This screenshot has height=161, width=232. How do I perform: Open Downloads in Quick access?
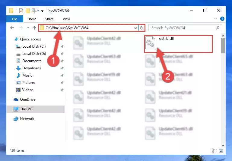tap(32, 68)
